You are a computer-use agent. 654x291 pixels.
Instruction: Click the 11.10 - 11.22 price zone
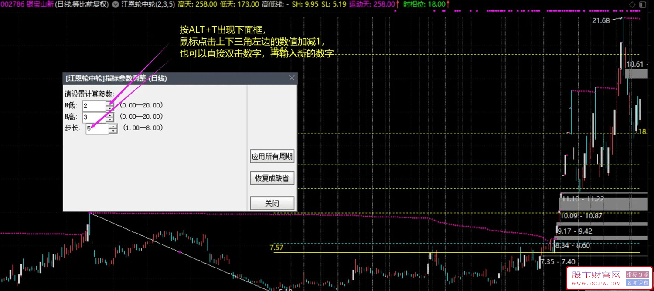[583, 199]
